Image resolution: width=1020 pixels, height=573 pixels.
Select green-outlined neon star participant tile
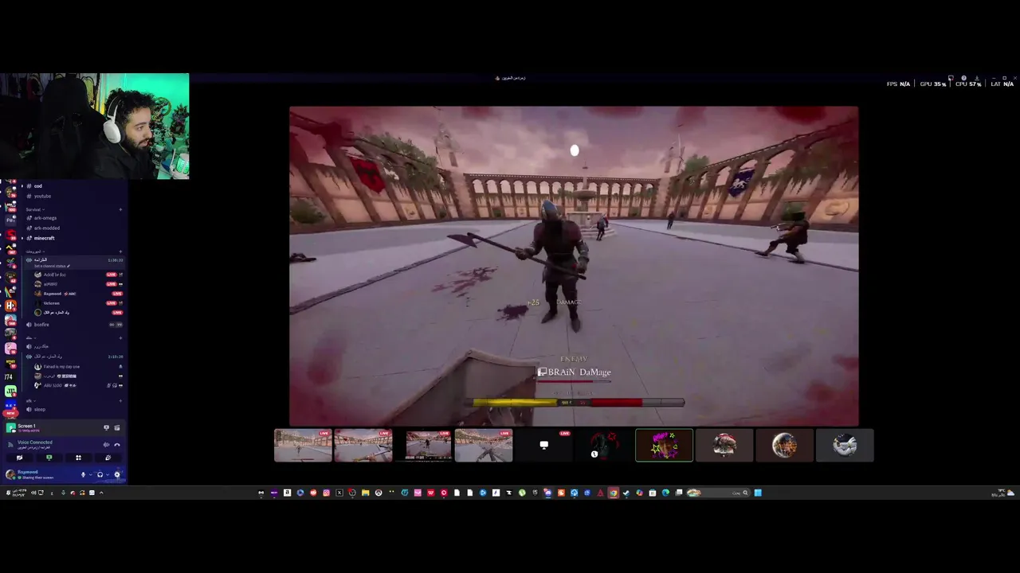(x=664, y=446)
